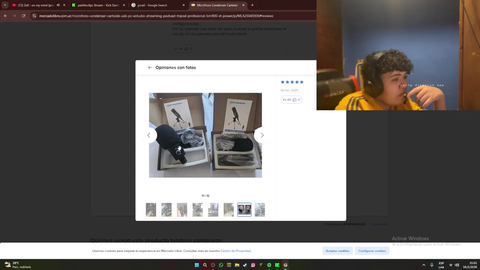Open the Minecraft grass block taskbar app
The width and height of the screenshot is (480, 270).
click(x=229, y=265)
